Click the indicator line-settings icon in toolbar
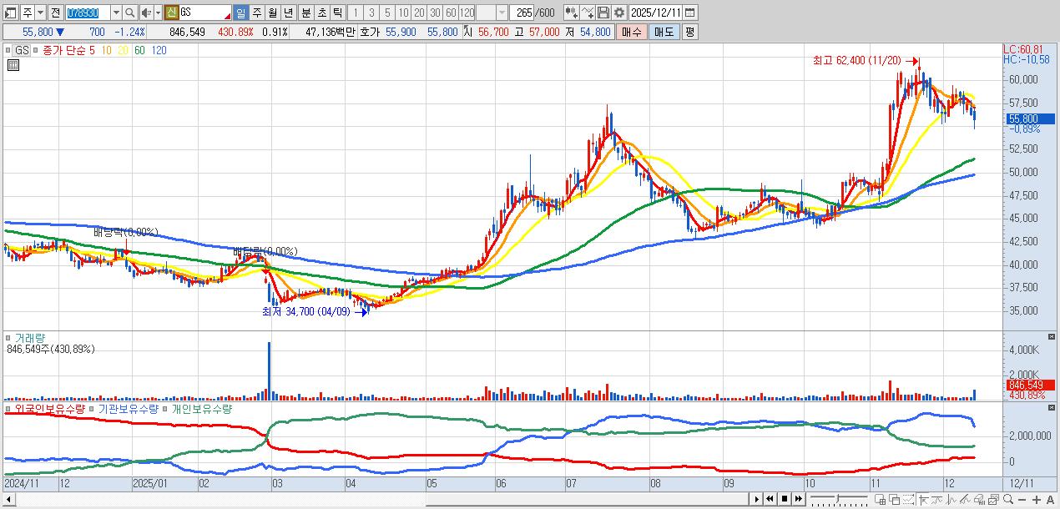 pos(588,13)
